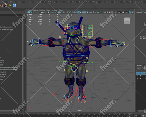The height and width of the screenshot is (117, 146).
Task: Toggle the Resolution Gate overlay
Action: 63,12
